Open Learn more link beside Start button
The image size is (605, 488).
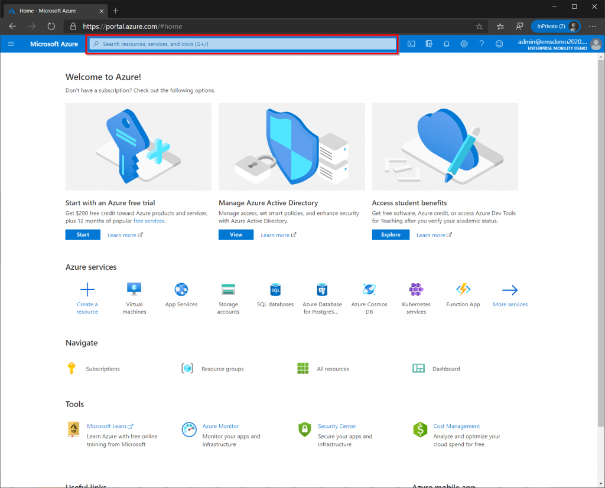(x=125, y=235)
